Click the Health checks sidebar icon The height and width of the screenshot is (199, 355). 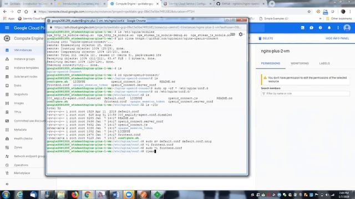point(7,139)
